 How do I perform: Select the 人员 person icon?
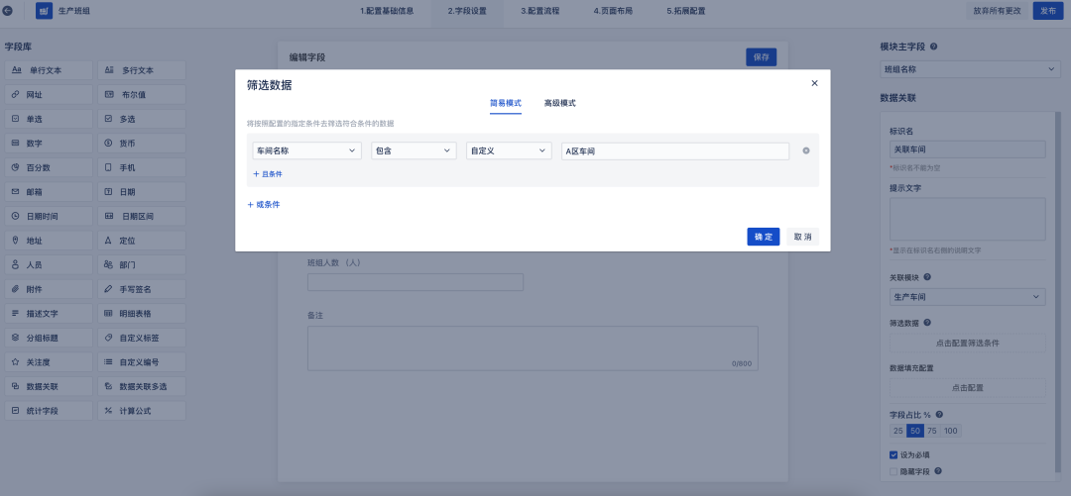[16, 264]
